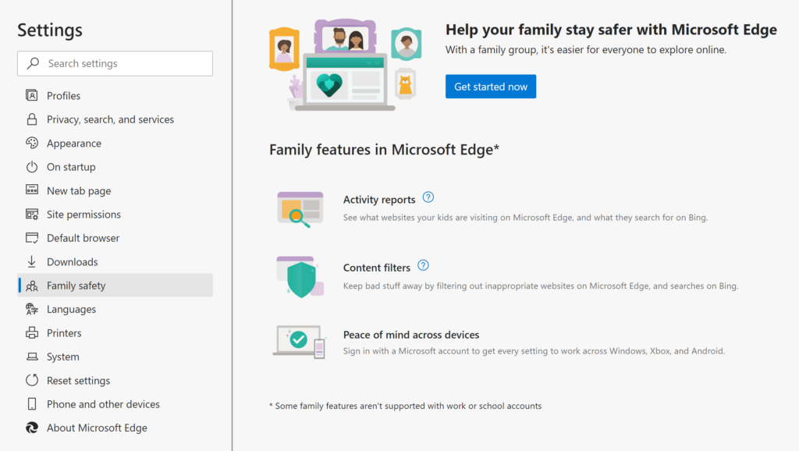Go to Printers settings
The image size is (799, 451).
(115, 332)
